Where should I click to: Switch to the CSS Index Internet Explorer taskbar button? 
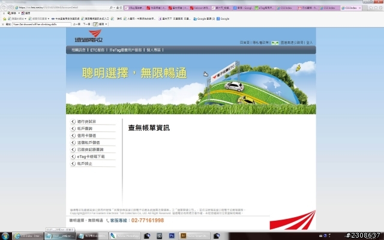[x=28, y=236]
